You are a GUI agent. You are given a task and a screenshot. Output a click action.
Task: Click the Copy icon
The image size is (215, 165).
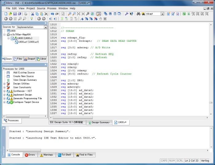pos(37,14)
